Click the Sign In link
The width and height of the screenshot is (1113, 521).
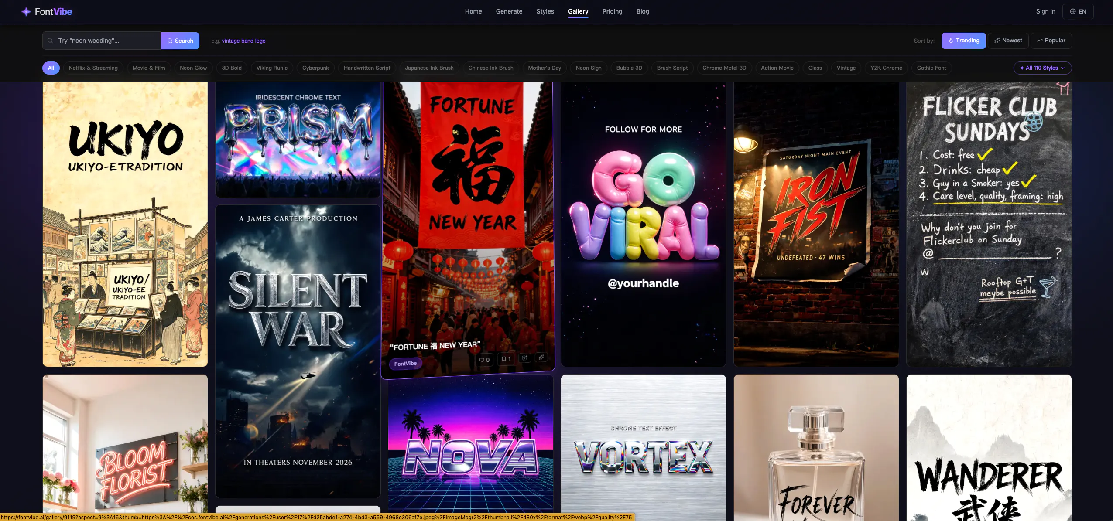(1045, 12)
